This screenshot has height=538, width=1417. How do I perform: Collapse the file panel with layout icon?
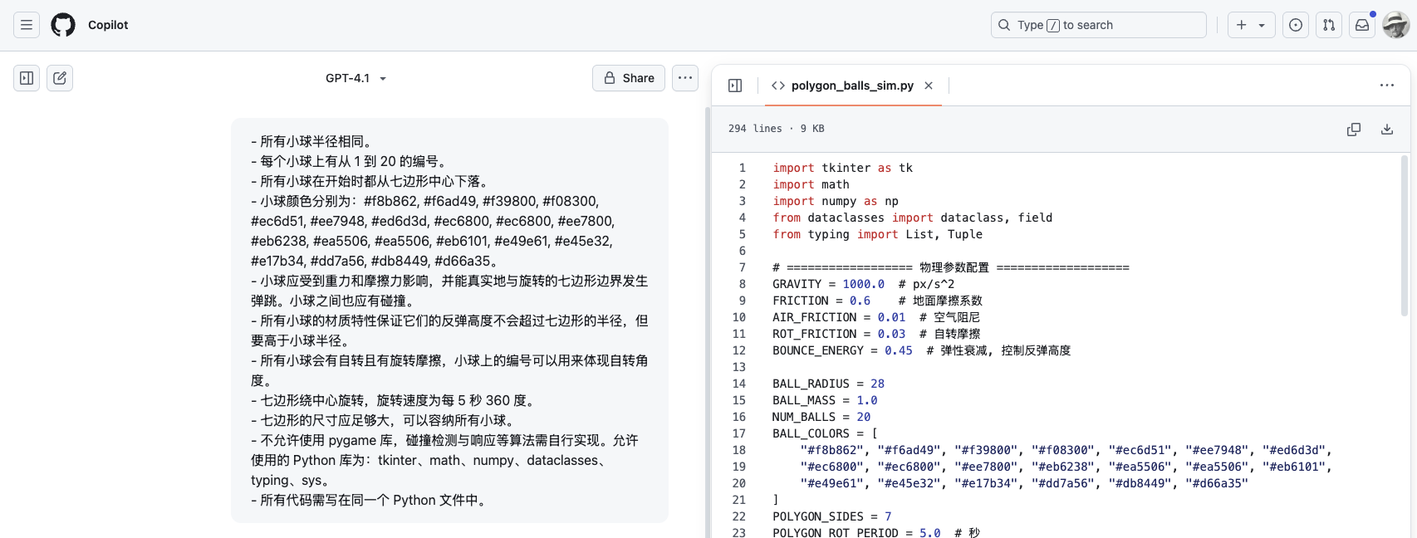click(x=735, y=86)
